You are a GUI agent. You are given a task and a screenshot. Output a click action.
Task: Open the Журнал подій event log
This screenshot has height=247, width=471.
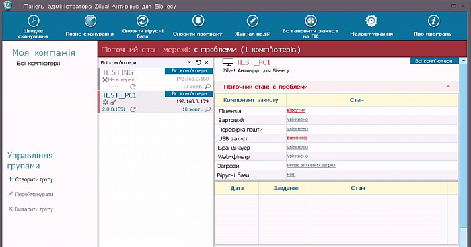click(252, 26)
